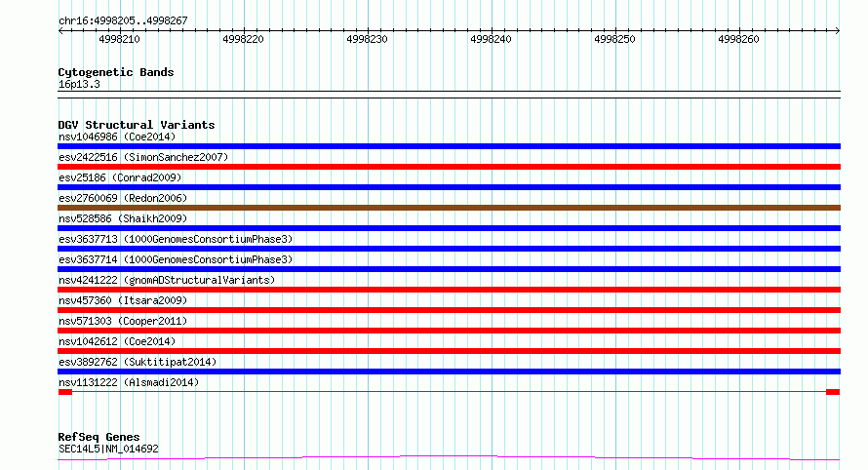
Task: Open the esv2422516 (SimonSanchez2007) variant label
Action: (x=143, y=157)
